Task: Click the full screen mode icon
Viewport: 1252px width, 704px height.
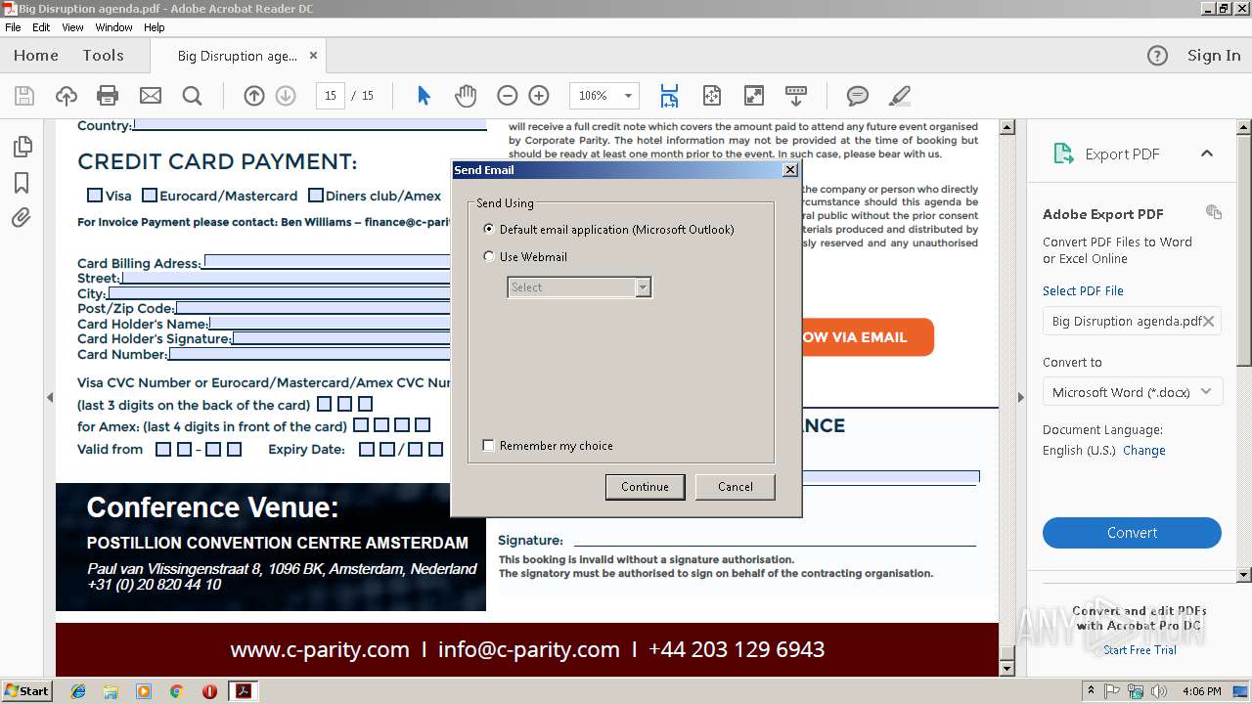Action: click(754, 96)
